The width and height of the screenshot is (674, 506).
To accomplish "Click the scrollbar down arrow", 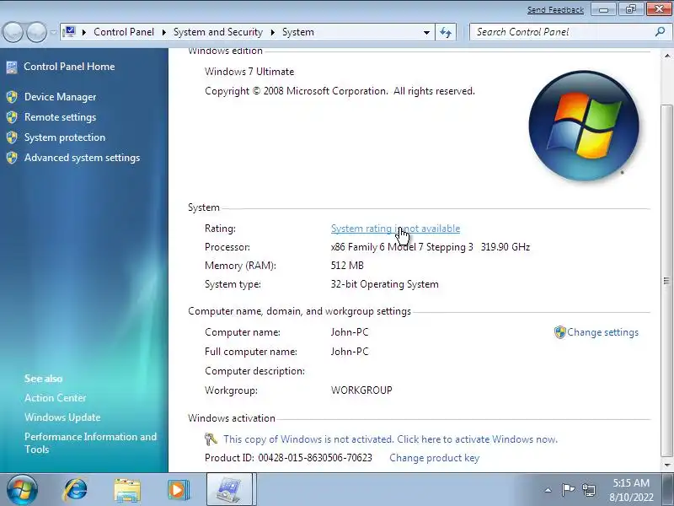I will coord(666,465).
